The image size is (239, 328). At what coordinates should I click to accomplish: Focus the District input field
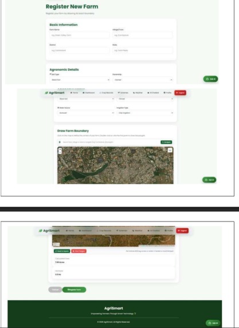[80, 50]
